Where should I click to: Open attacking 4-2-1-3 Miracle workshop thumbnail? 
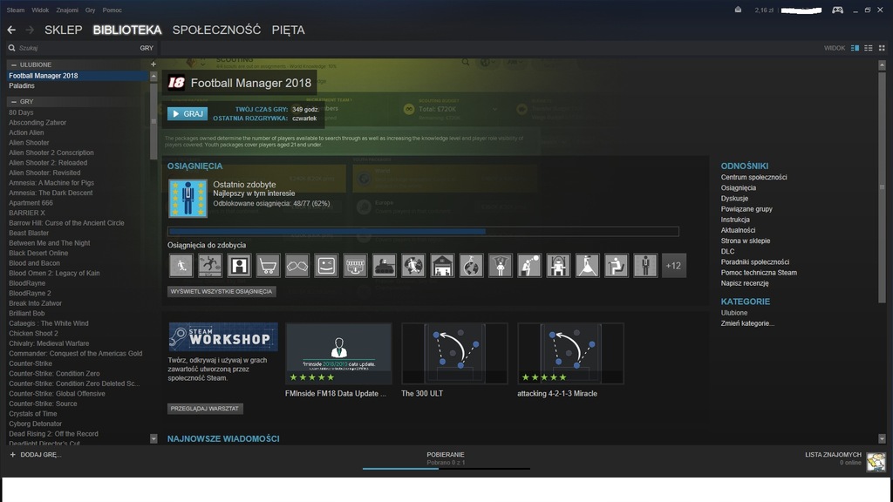tap(570, 354)
